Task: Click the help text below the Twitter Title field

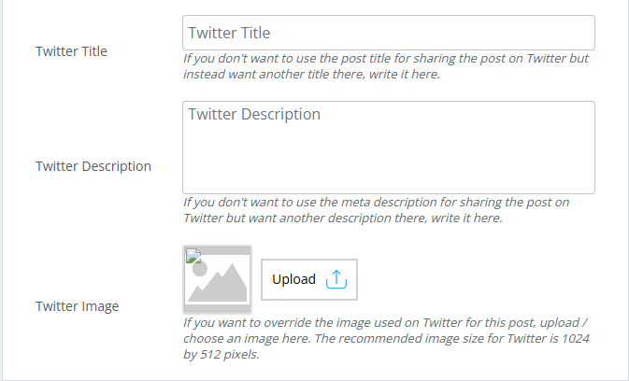Action: [x=385, y=66]
